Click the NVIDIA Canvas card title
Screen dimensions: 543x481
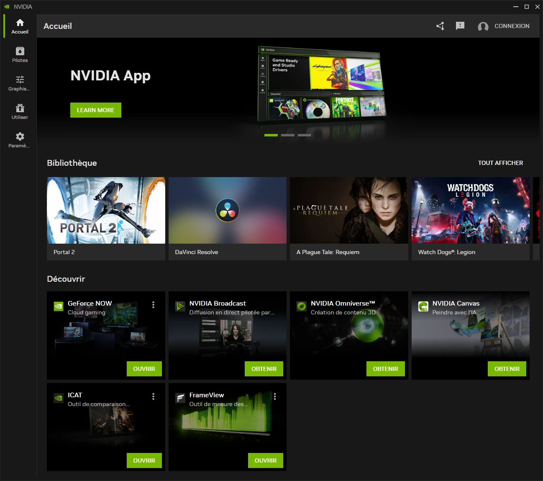click(456, 303)
